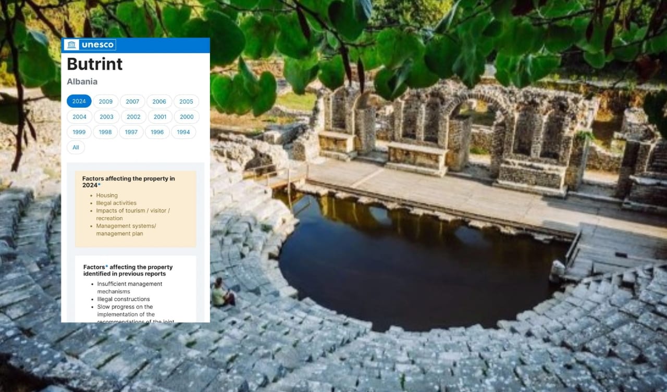
Task: Select the 2005 year pill
Action: (186, 102)
